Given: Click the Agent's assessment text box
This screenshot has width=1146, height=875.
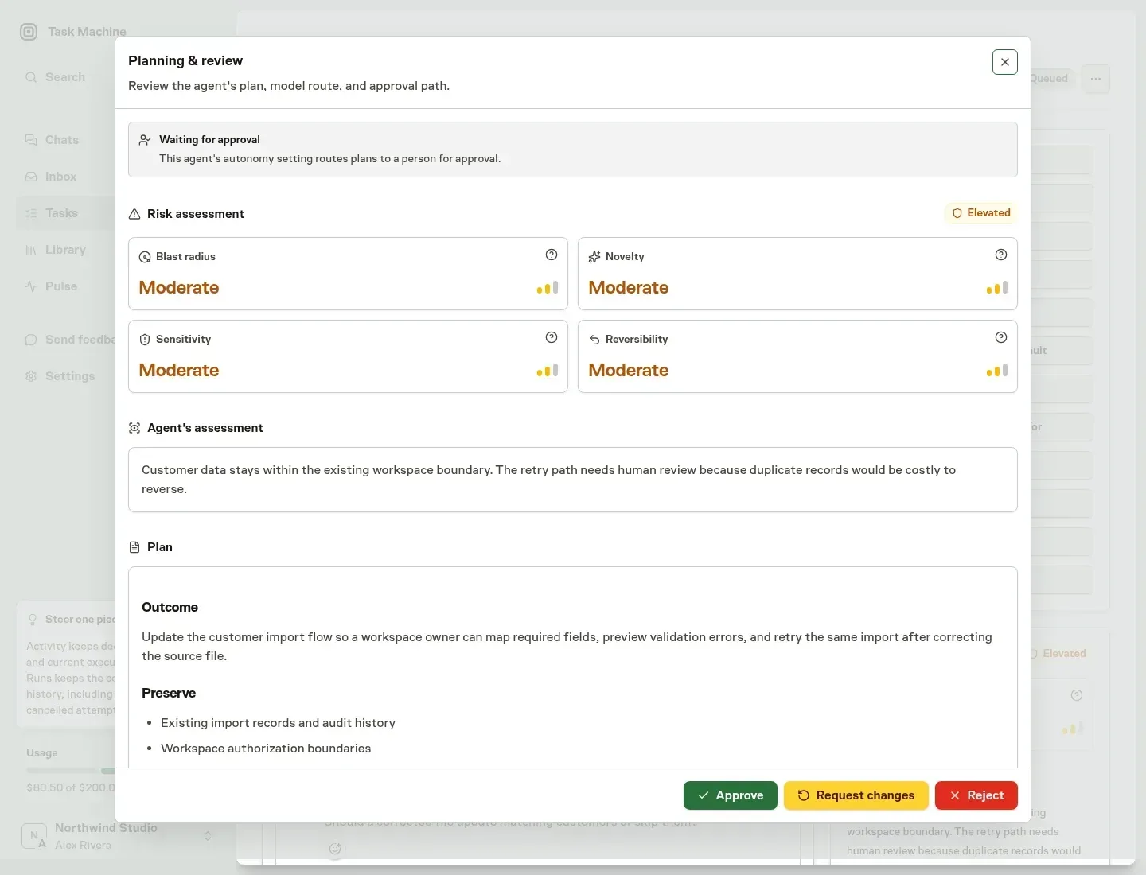Looking at the screenshot, I should click(x=573, y=480).
